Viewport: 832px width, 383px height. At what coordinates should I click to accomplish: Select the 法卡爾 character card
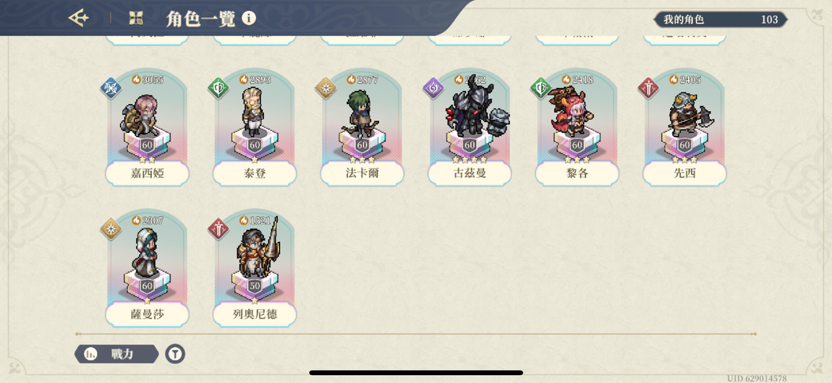(x=362, y=127)
